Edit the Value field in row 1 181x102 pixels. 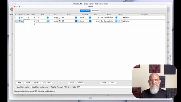point(96,18)
